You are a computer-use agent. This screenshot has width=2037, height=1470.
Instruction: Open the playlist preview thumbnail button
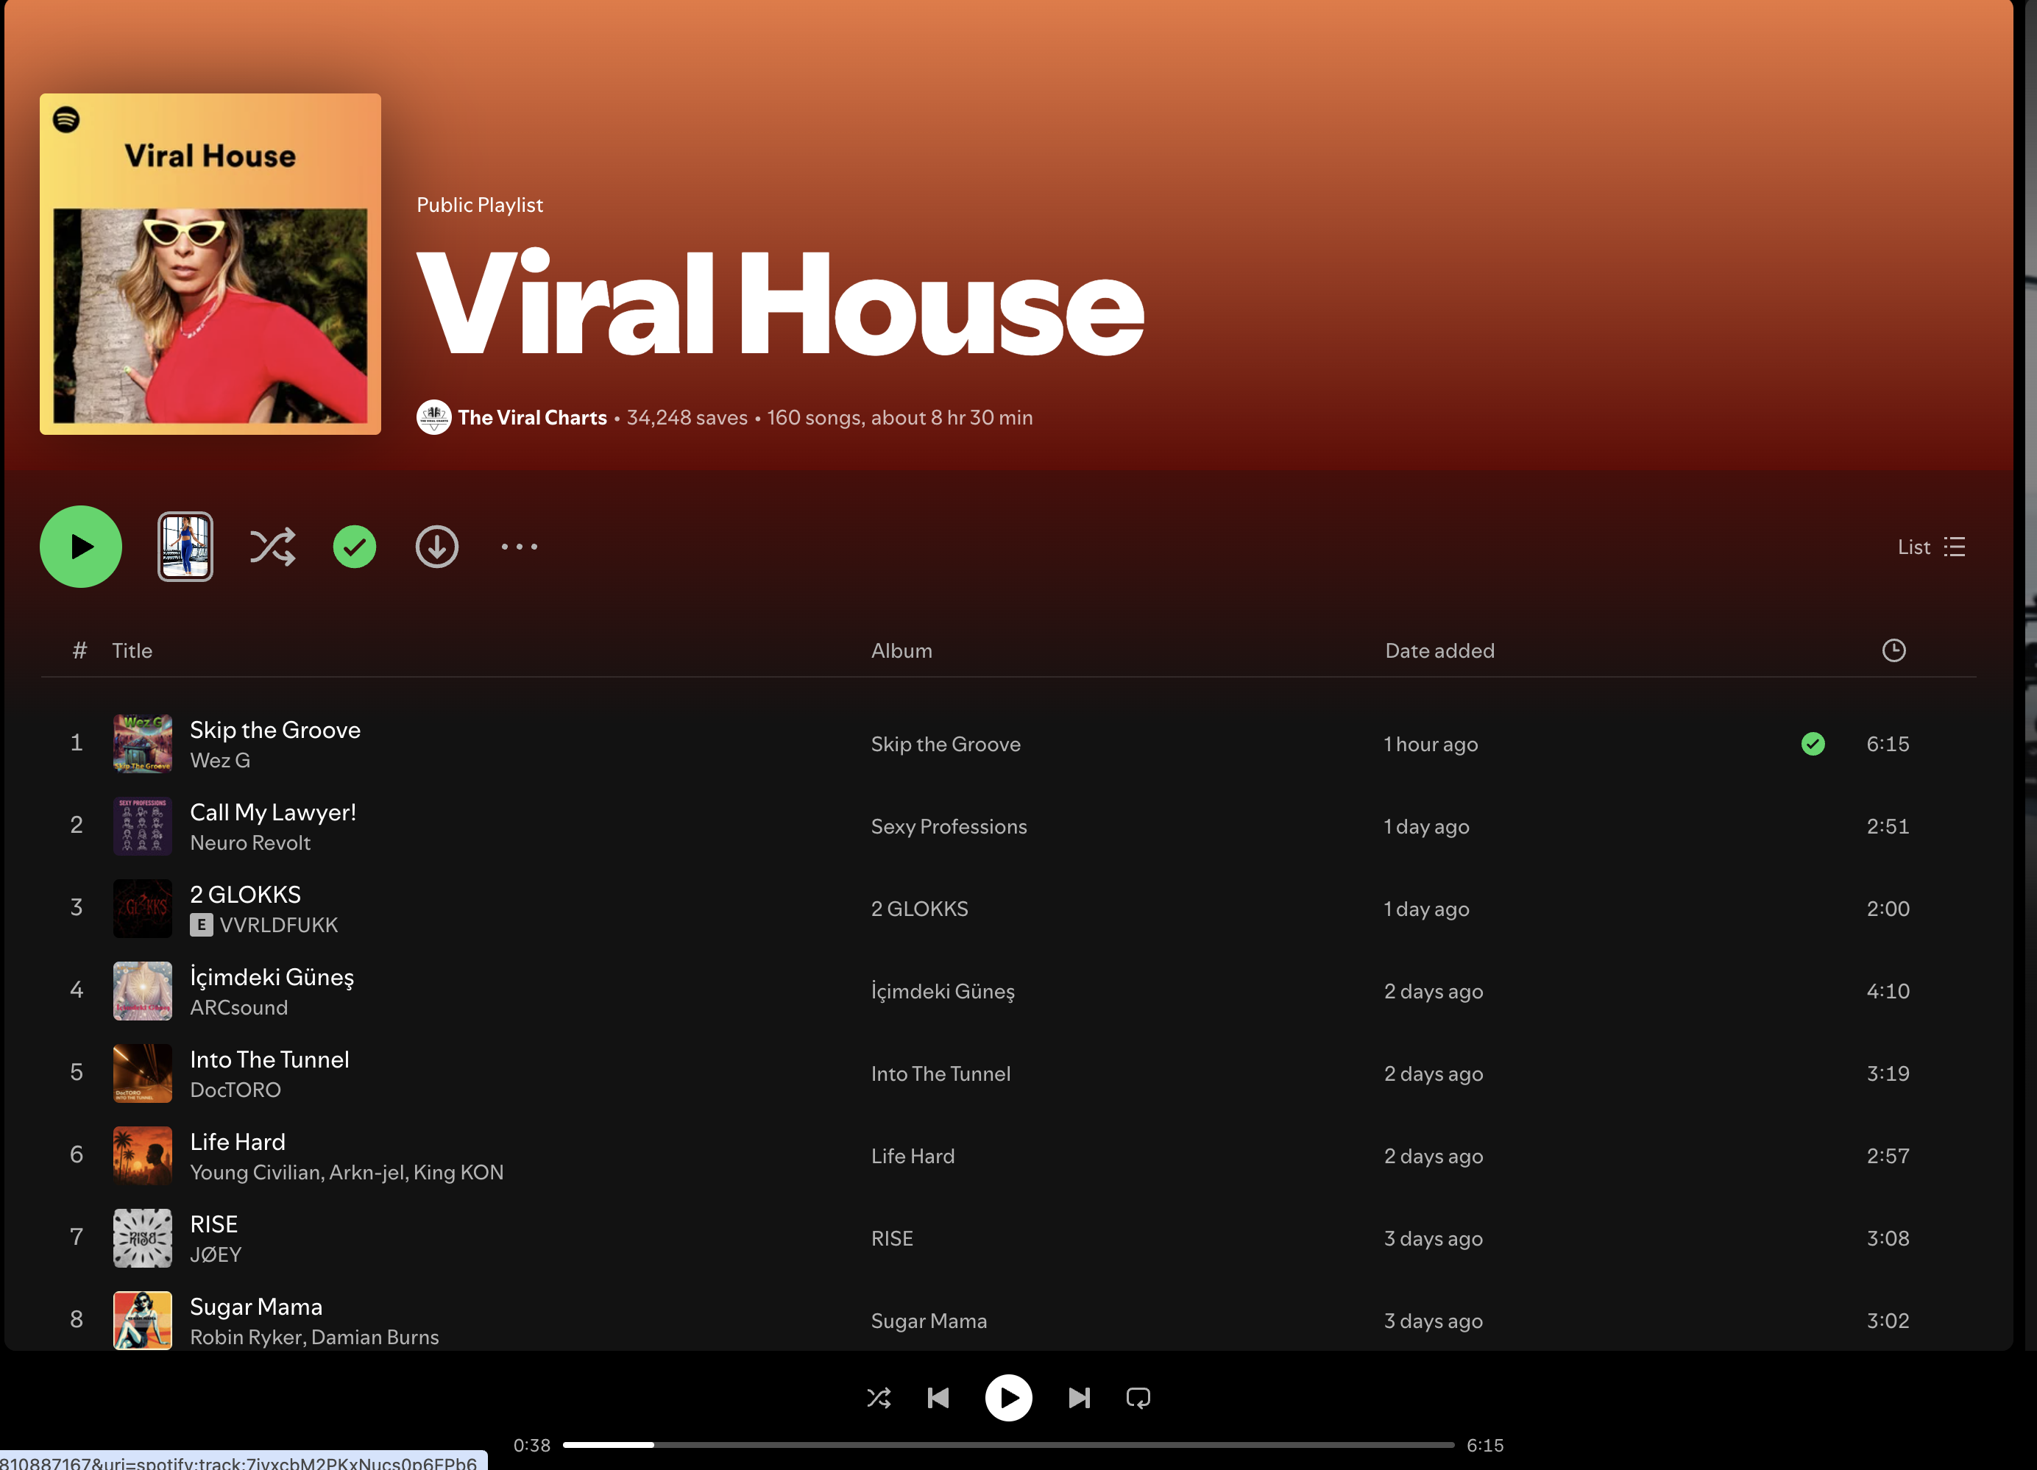coord(185,547)
